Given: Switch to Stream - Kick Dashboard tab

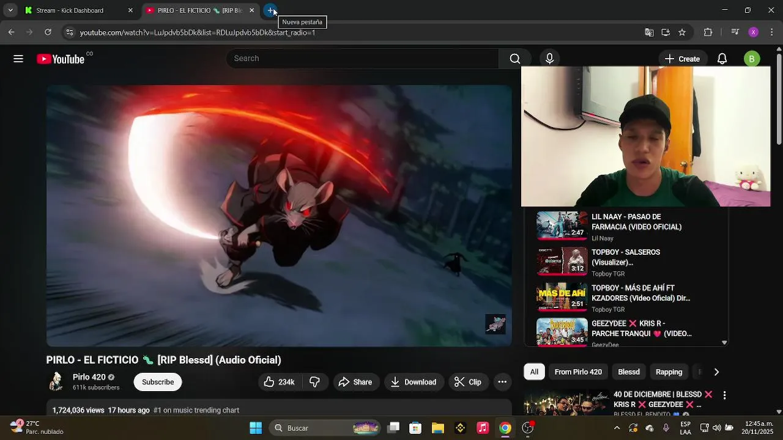Looking at the screenshot, I should coord(78,10).
